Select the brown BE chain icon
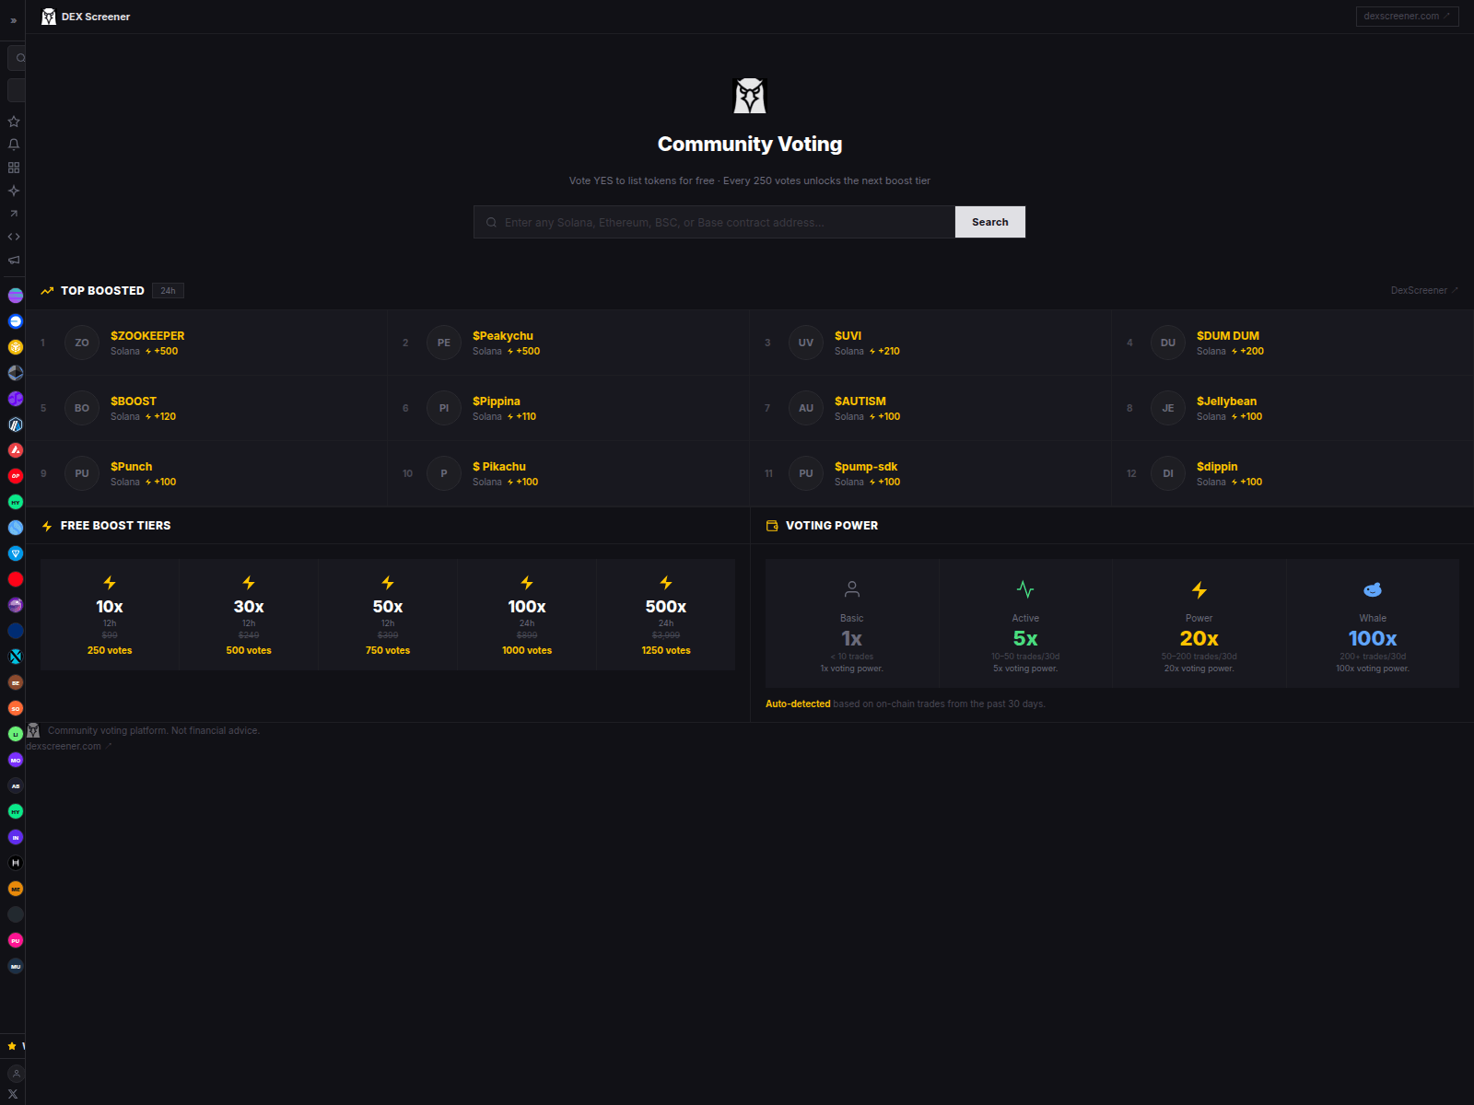The image size is (1474, 1105). click(x=16, y=682)
